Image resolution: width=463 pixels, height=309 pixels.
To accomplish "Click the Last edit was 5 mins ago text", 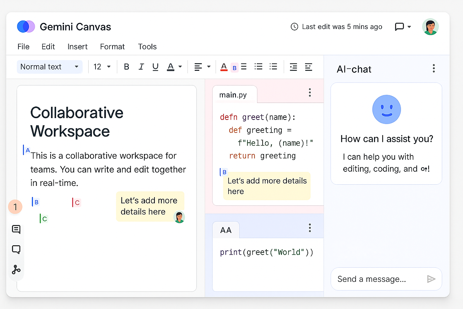I will 342,26.
